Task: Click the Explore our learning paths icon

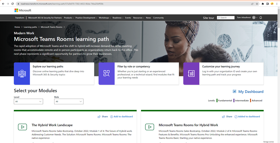Action: click(22, 74)
